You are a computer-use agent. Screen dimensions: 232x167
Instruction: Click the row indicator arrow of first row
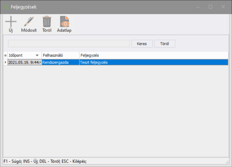coord(5,63)
